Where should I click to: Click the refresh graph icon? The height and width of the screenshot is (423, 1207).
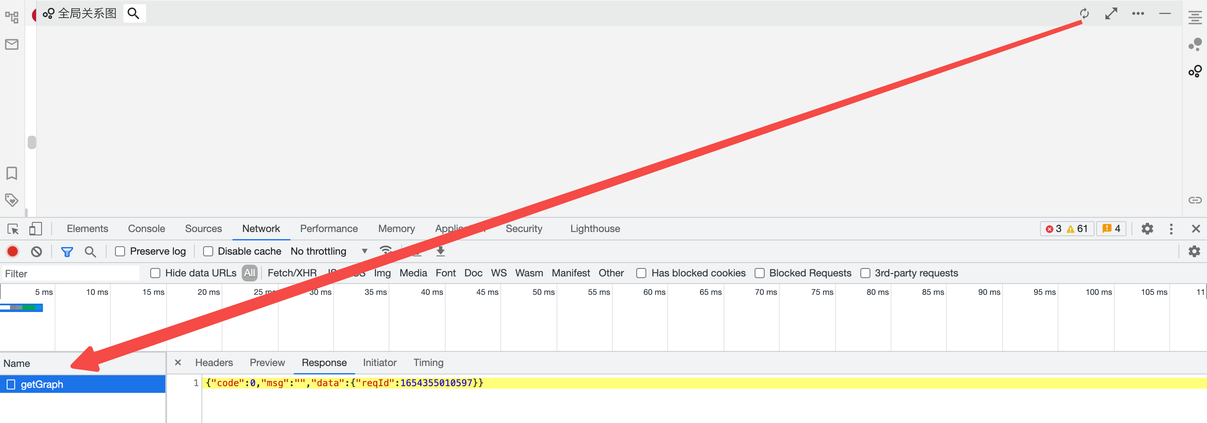1084,13
